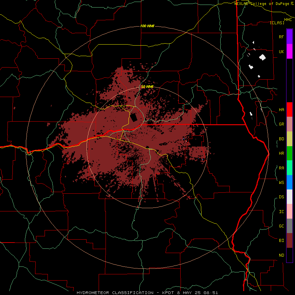Click the 50 NMI range ring label
Screen dimensions: 295x295
click(147, 87)
